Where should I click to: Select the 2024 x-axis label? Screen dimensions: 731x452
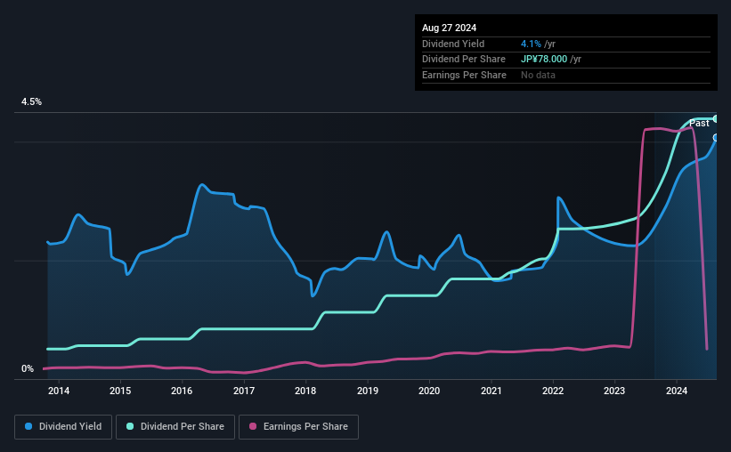tap(677, 391)
